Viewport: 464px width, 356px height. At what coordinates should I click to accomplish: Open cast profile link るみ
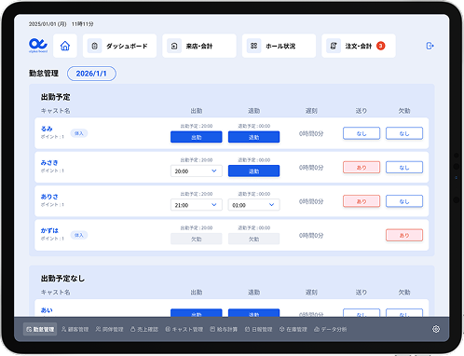[x=47, y=129]
